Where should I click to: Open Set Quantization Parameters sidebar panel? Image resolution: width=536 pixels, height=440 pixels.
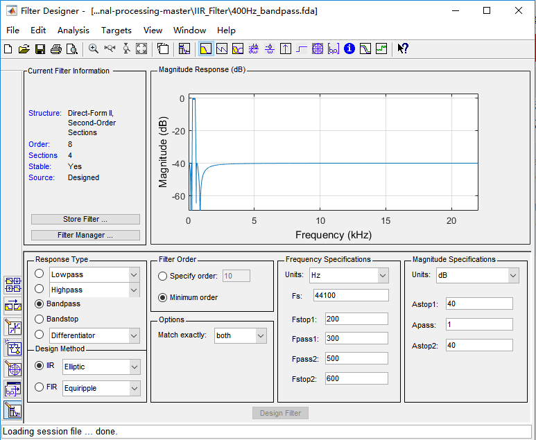coord(13,327)
